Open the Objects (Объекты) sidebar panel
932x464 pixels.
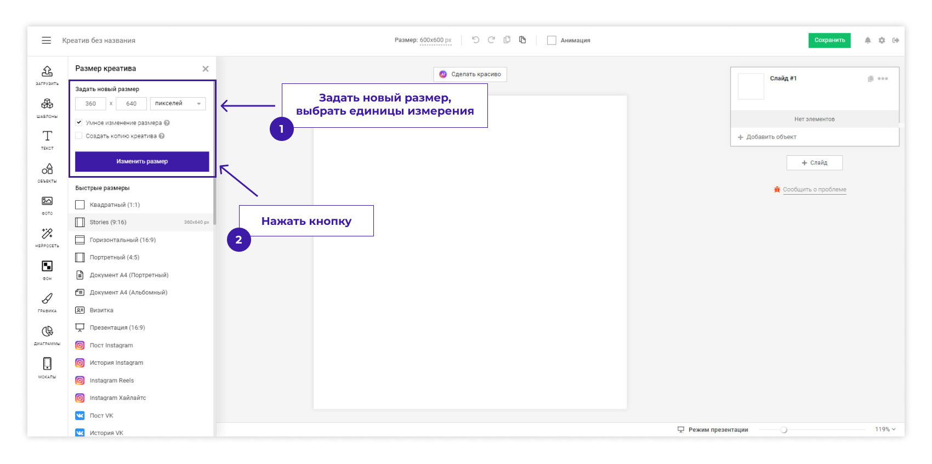pyautogui.click(x=47, y=171)
